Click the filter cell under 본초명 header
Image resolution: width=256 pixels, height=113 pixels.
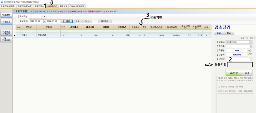pyautogui.click(x=29, y=31)
